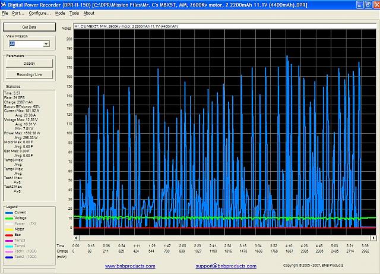Open the Tools menu
The height and width of the screenshot is (274, 380).
point(74,12)
